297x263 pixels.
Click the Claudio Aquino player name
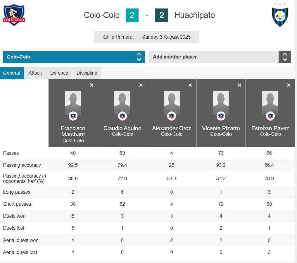[x=122, y=128]
